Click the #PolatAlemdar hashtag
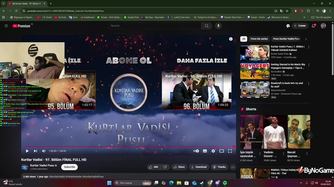The image size is (334, 187). coord(74,177)
